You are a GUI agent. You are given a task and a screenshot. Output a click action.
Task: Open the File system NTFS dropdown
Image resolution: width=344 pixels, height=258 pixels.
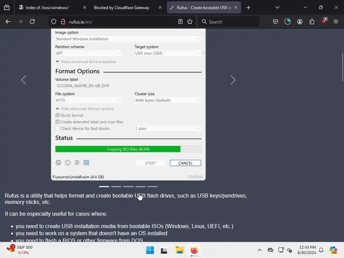click(x=88, y=100)
